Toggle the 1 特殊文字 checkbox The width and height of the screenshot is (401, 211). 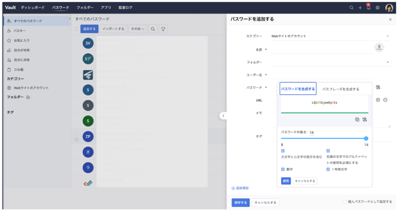(x=328, y=169)
